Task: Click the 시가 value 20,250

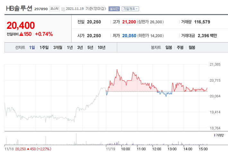Action: click(x=94, y=36)
